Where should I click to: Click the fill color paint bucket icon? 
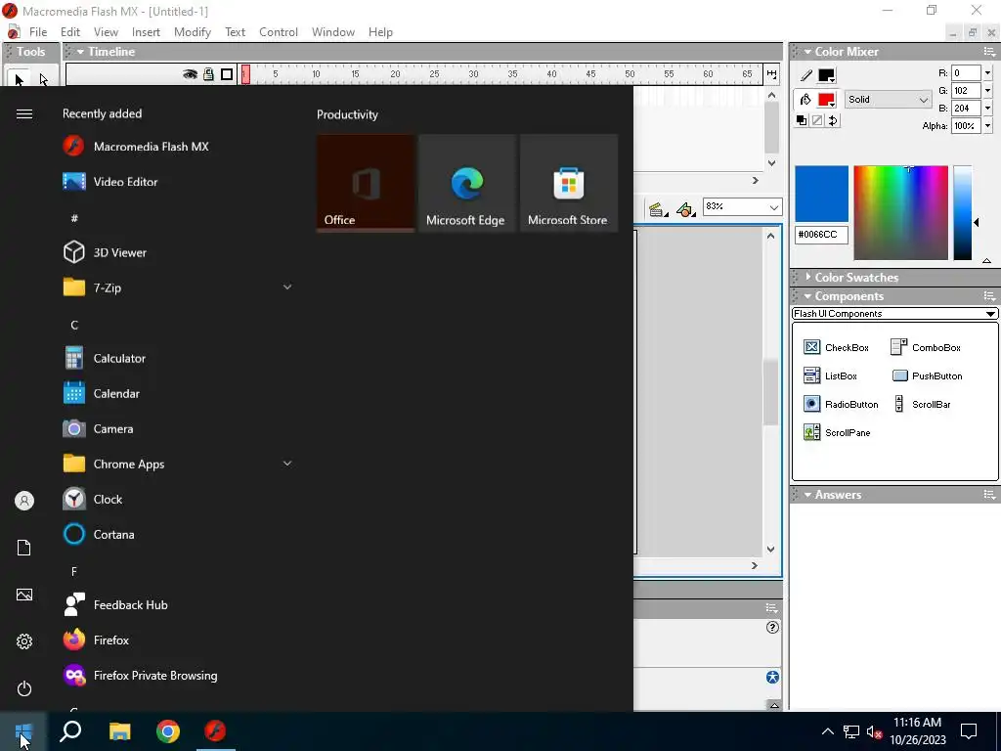805,99
